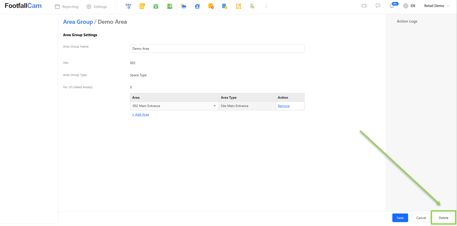Click the blue Save button

tap(400, 218)
